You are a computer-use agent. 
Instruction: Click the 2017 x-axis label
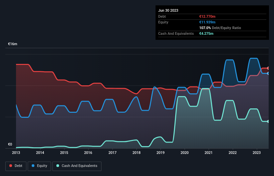(112, 153)
